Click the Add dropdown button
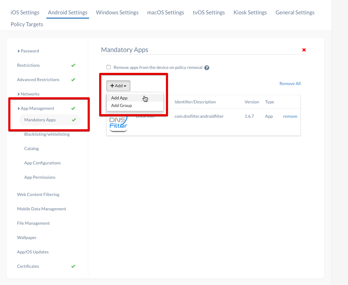Image resolution: width=348 pixels, height=285 pixels. click(118, 86)
